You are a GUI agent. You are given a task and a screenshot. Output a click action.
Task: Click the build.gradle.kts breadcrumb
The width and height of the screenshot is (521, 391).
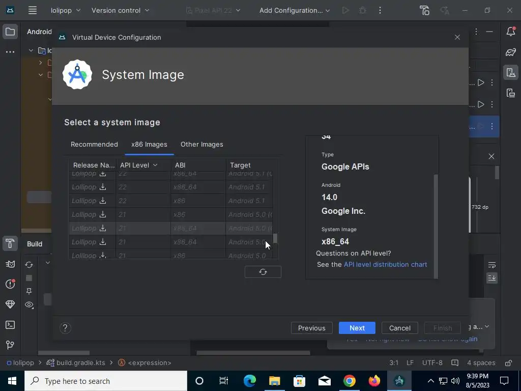pos(76,362)
